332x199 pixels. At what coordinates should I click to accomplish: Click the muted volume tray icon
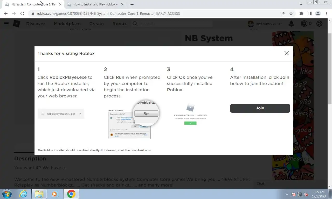click(306, 194)
